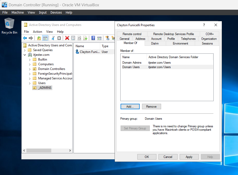This screenshot has width=238, height=175.
Task: Click the blue Help question mark icon
Action: coord(93,38)
